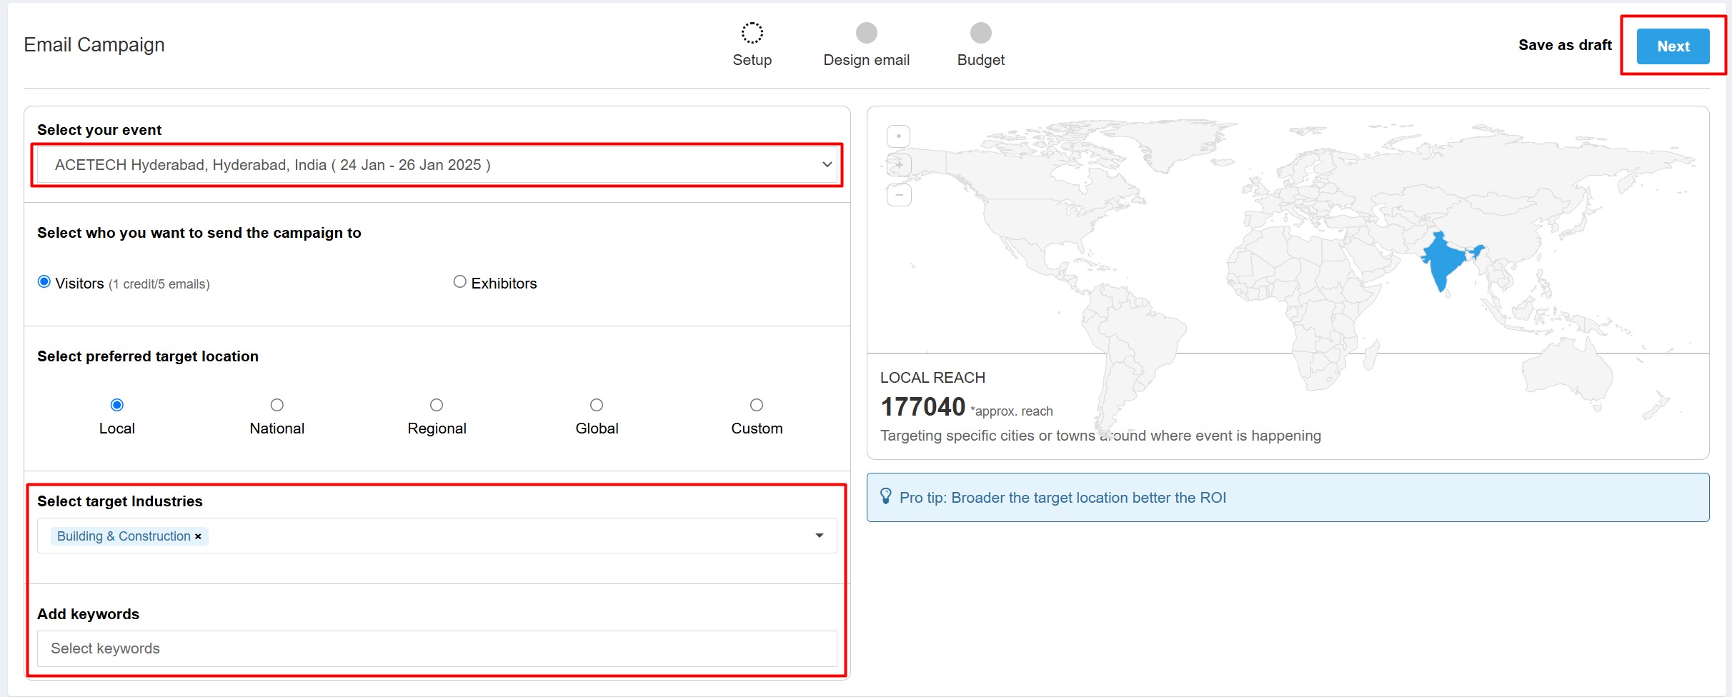Image resolution: width=1732 pixels, height=697 pixels.
Task: Go to the Design email step label
Action: 866,60
